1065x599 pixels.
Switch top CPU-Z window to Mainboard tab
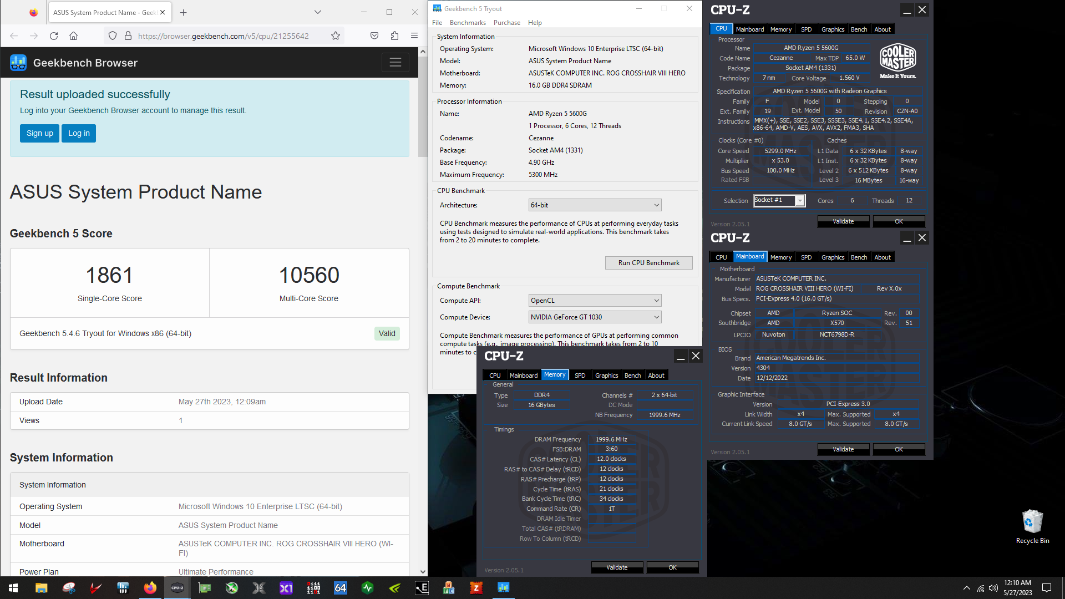coord(750,29)
